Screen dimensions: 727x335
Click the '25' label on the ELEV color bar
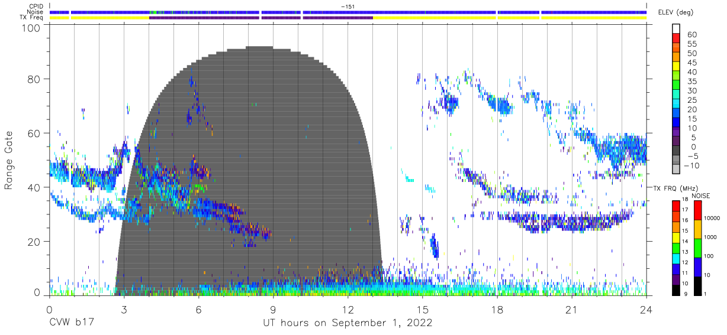(x=693, y=100)
